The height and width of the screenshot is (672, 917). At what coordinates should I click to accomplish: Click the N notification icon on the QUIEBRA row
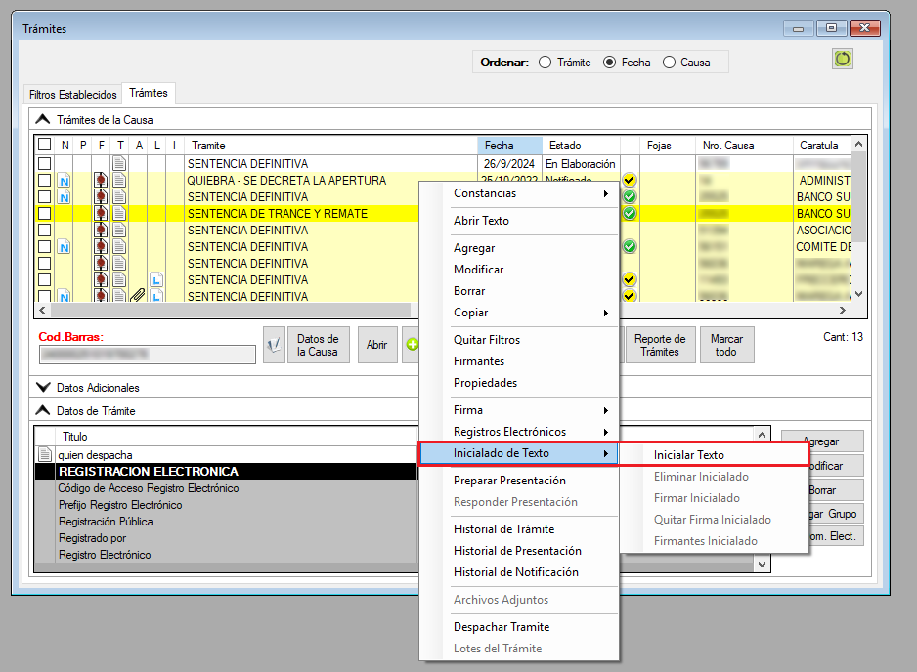pos(65,181)
